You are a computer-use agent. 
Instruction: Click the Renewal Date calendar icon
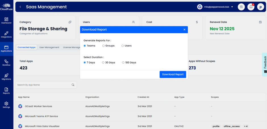[260, 22]
